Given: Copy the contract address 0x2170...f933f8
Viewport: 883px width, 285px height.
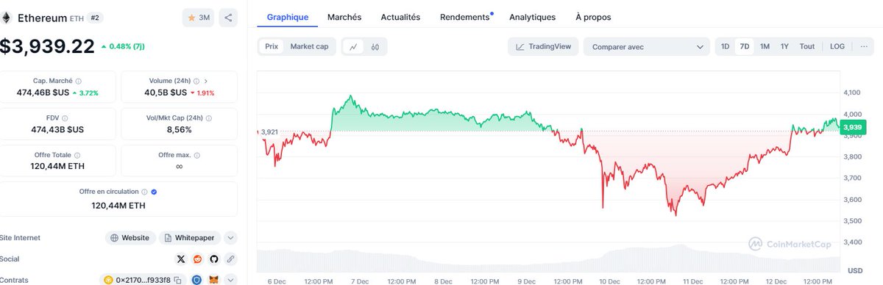Looking at the screenshot, I should [x=177, y=280].
